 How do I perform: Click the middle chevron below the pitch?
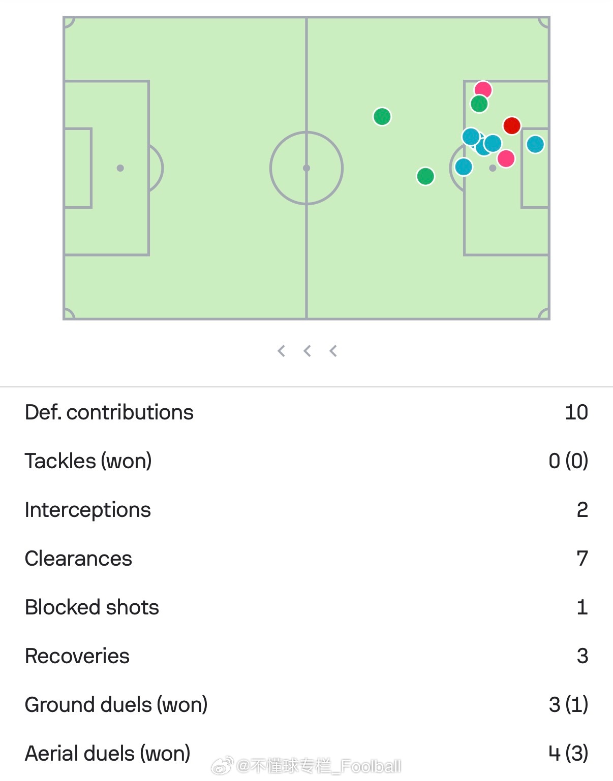tap(307, 351)
